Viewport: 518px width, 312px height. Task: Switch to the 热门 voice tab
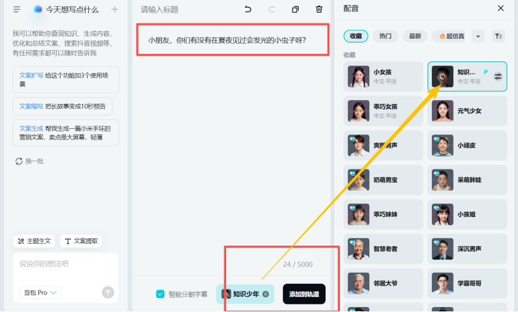point(386,36)
